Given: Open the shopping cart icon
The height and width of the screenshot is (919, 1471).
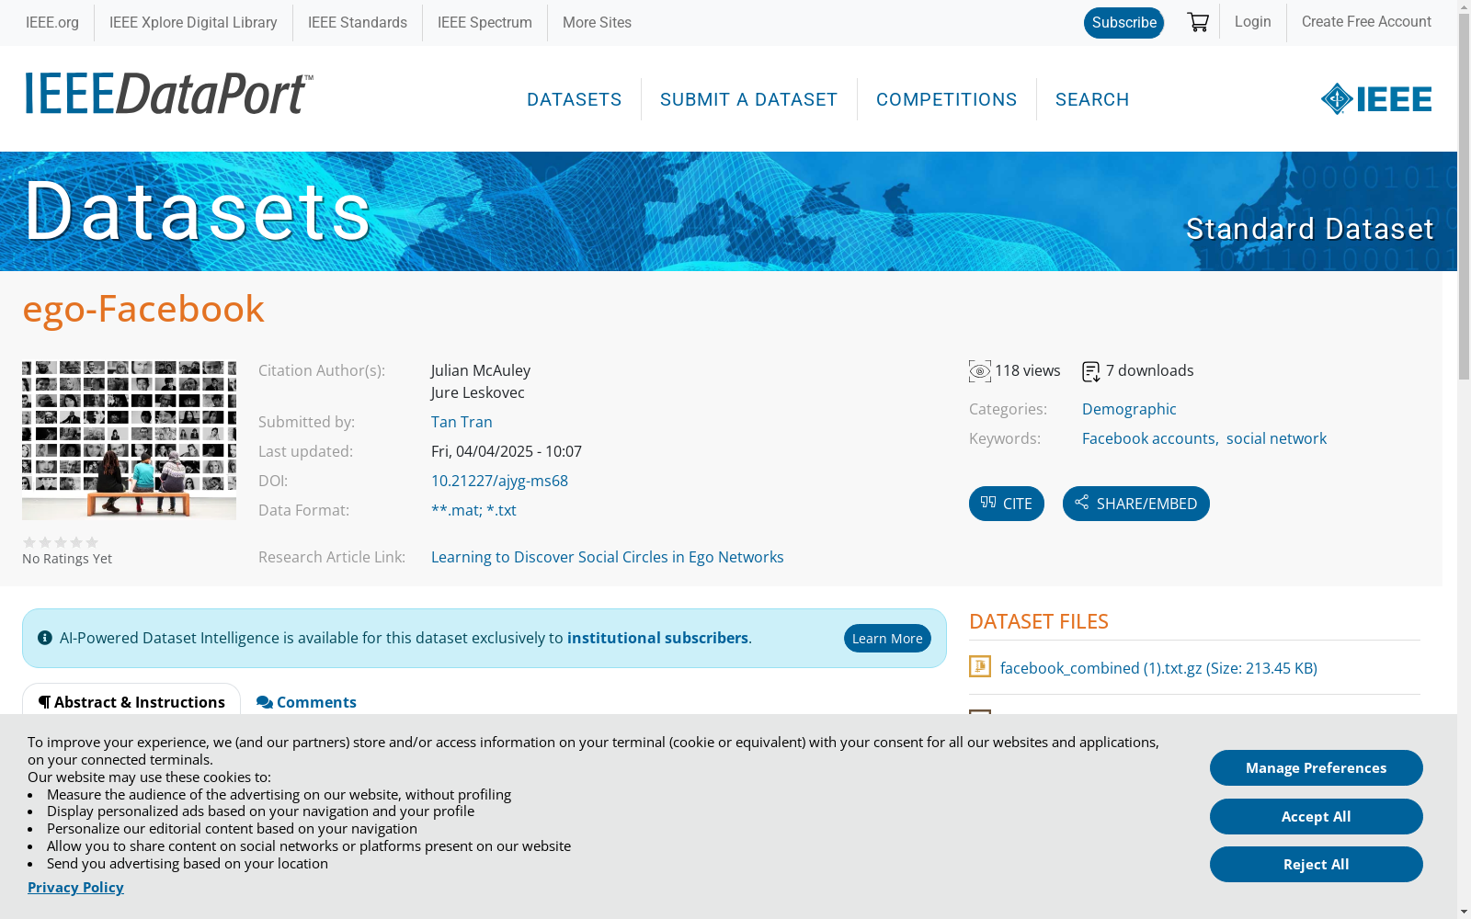Looking at the screenshot, I should tap(1197, 22).
